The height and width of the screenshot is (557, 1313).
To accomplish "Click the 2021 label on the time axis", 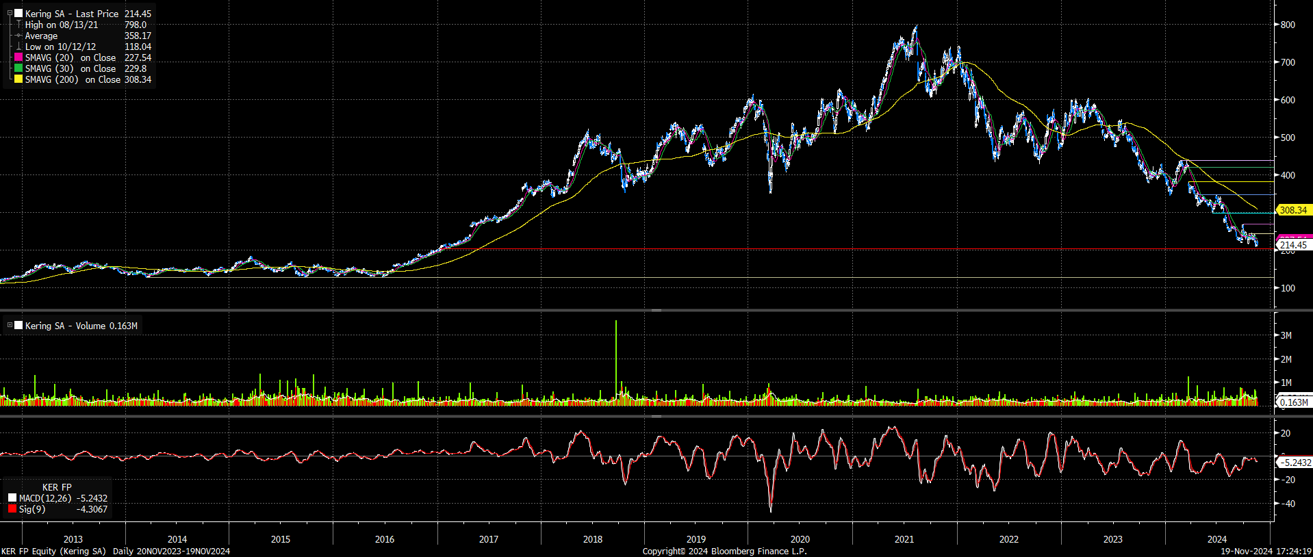I will tap(904, 539).
